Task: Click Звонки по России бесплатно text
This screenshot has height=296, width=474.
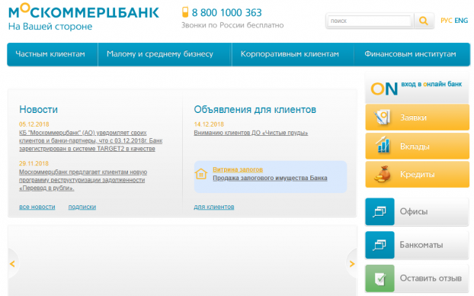Action: [x=232, y=25]
